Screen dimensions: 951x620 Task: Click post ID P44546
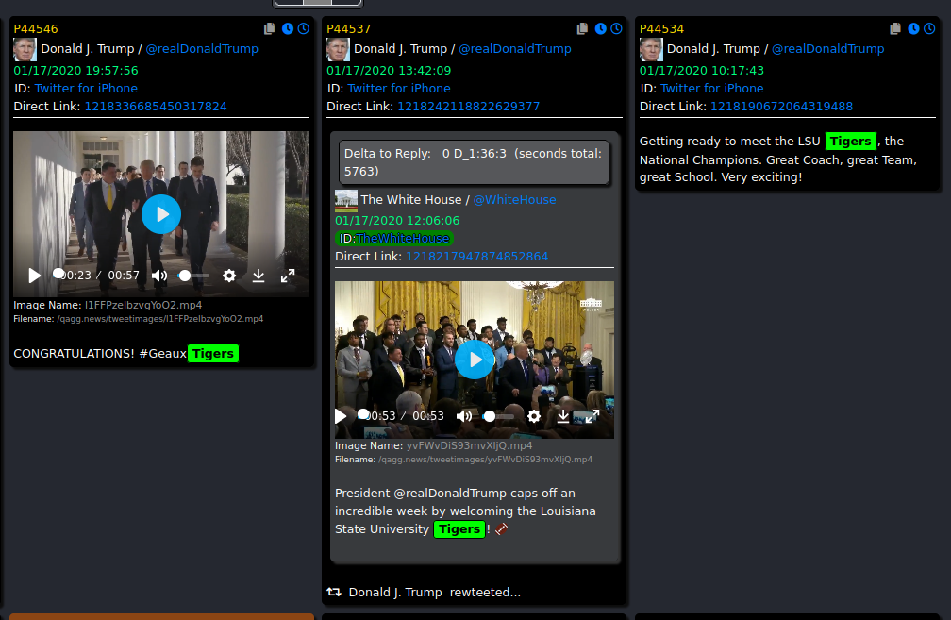(36, 29)
